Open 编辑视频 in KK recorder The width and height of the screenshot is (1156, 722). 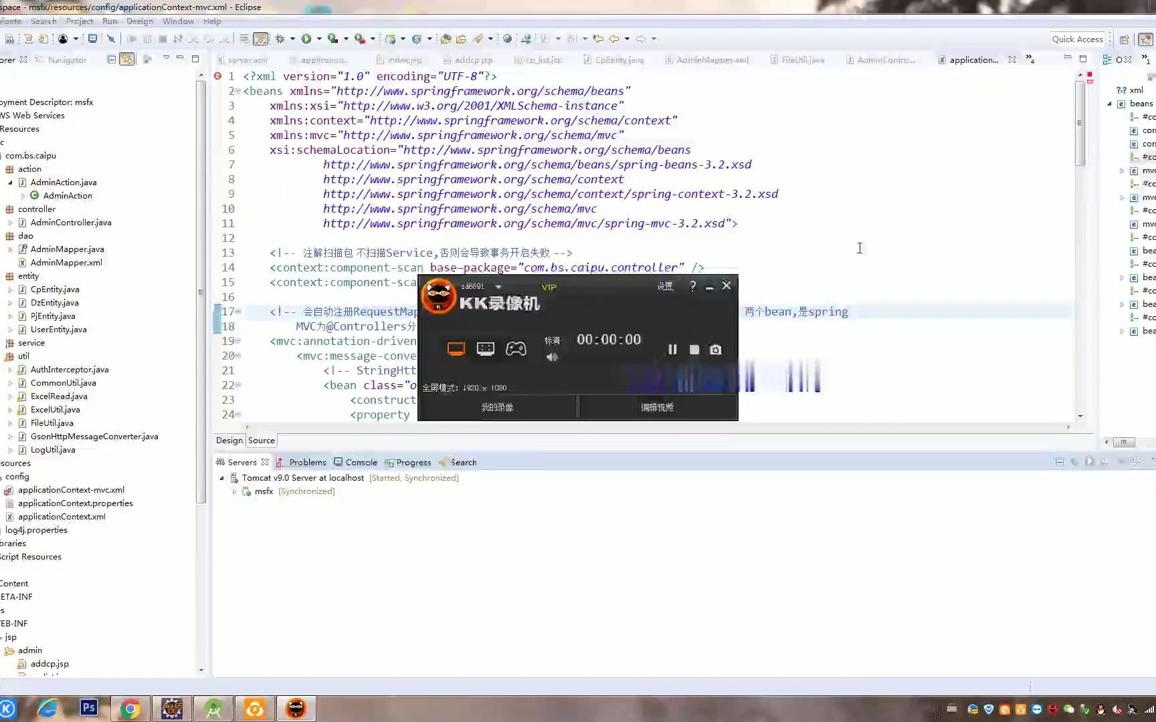pyautogui.click(x=658, y=407)
